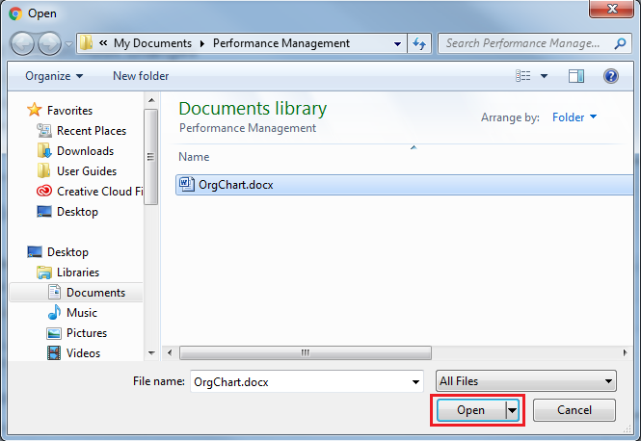Click the Change your view icon
Viewport: 641px width, 441px height.
coord(523,76)
